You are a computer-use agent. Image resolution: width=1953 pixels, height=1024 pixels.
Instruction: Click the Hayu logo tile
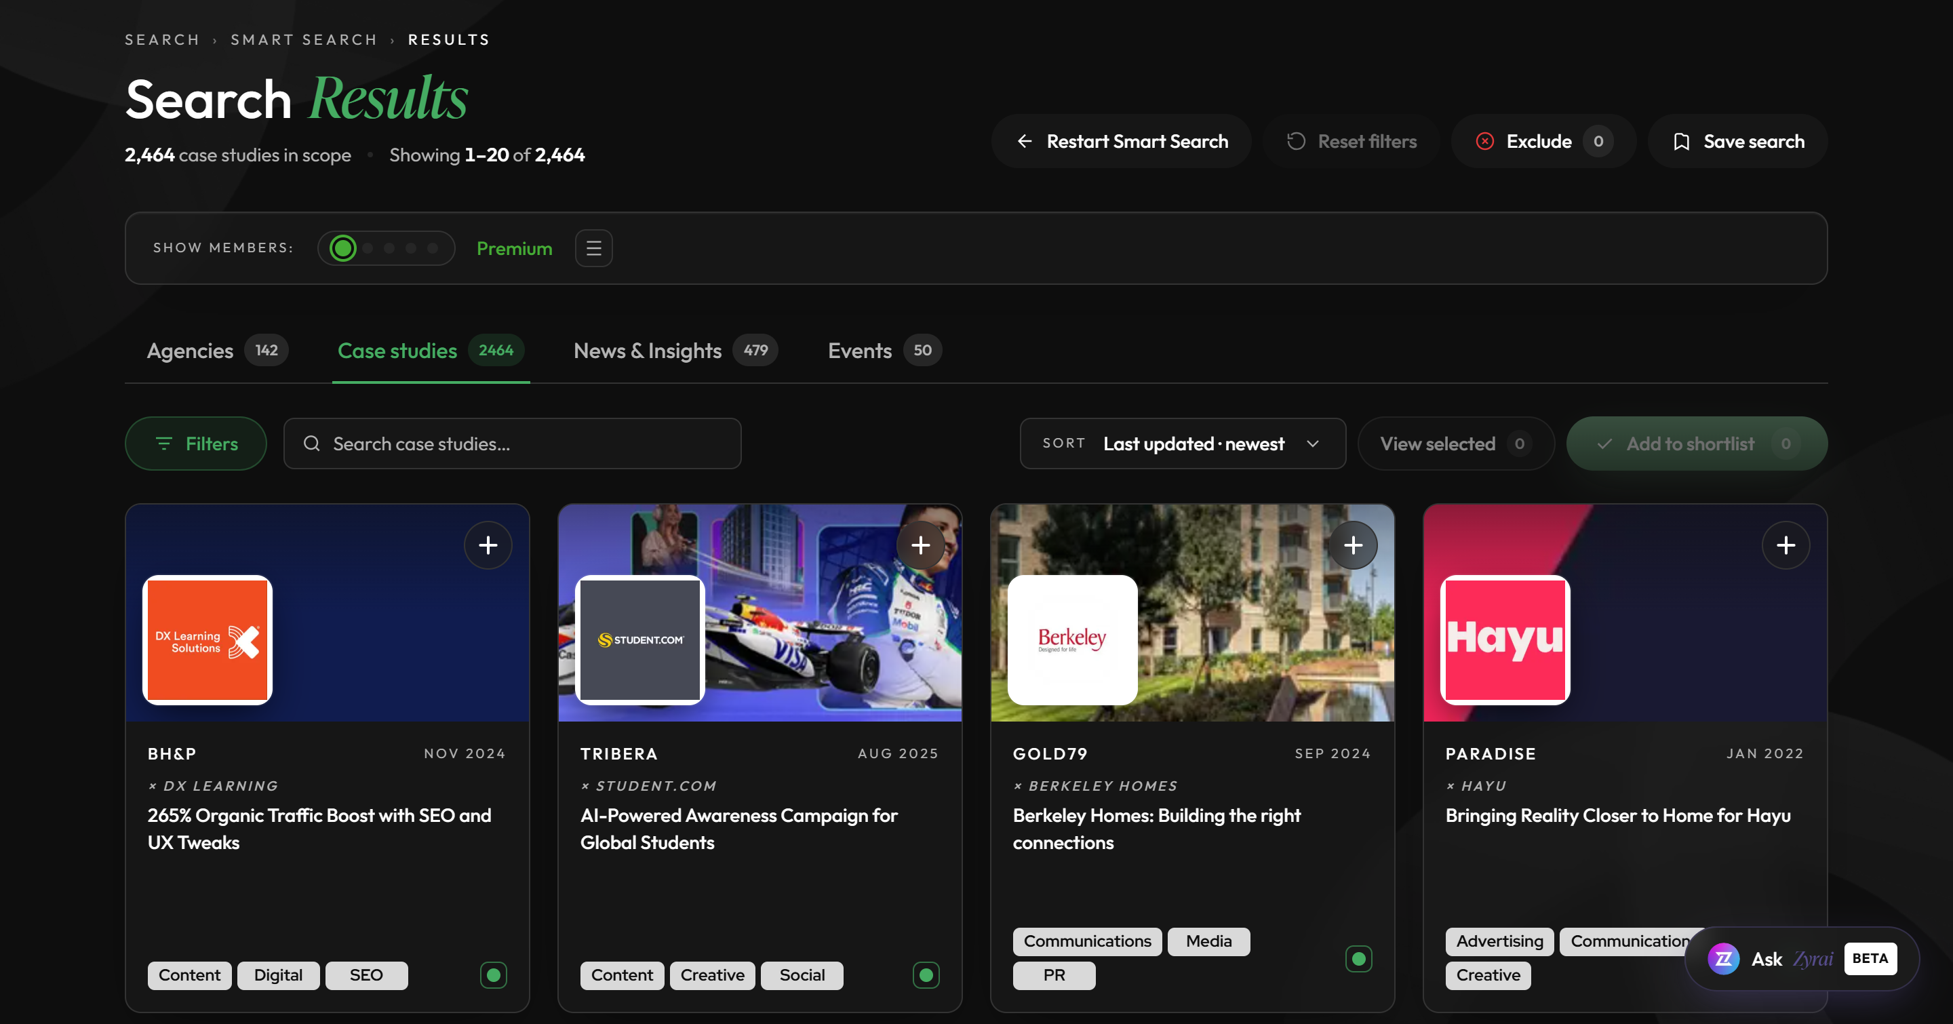coord(1505,639)
